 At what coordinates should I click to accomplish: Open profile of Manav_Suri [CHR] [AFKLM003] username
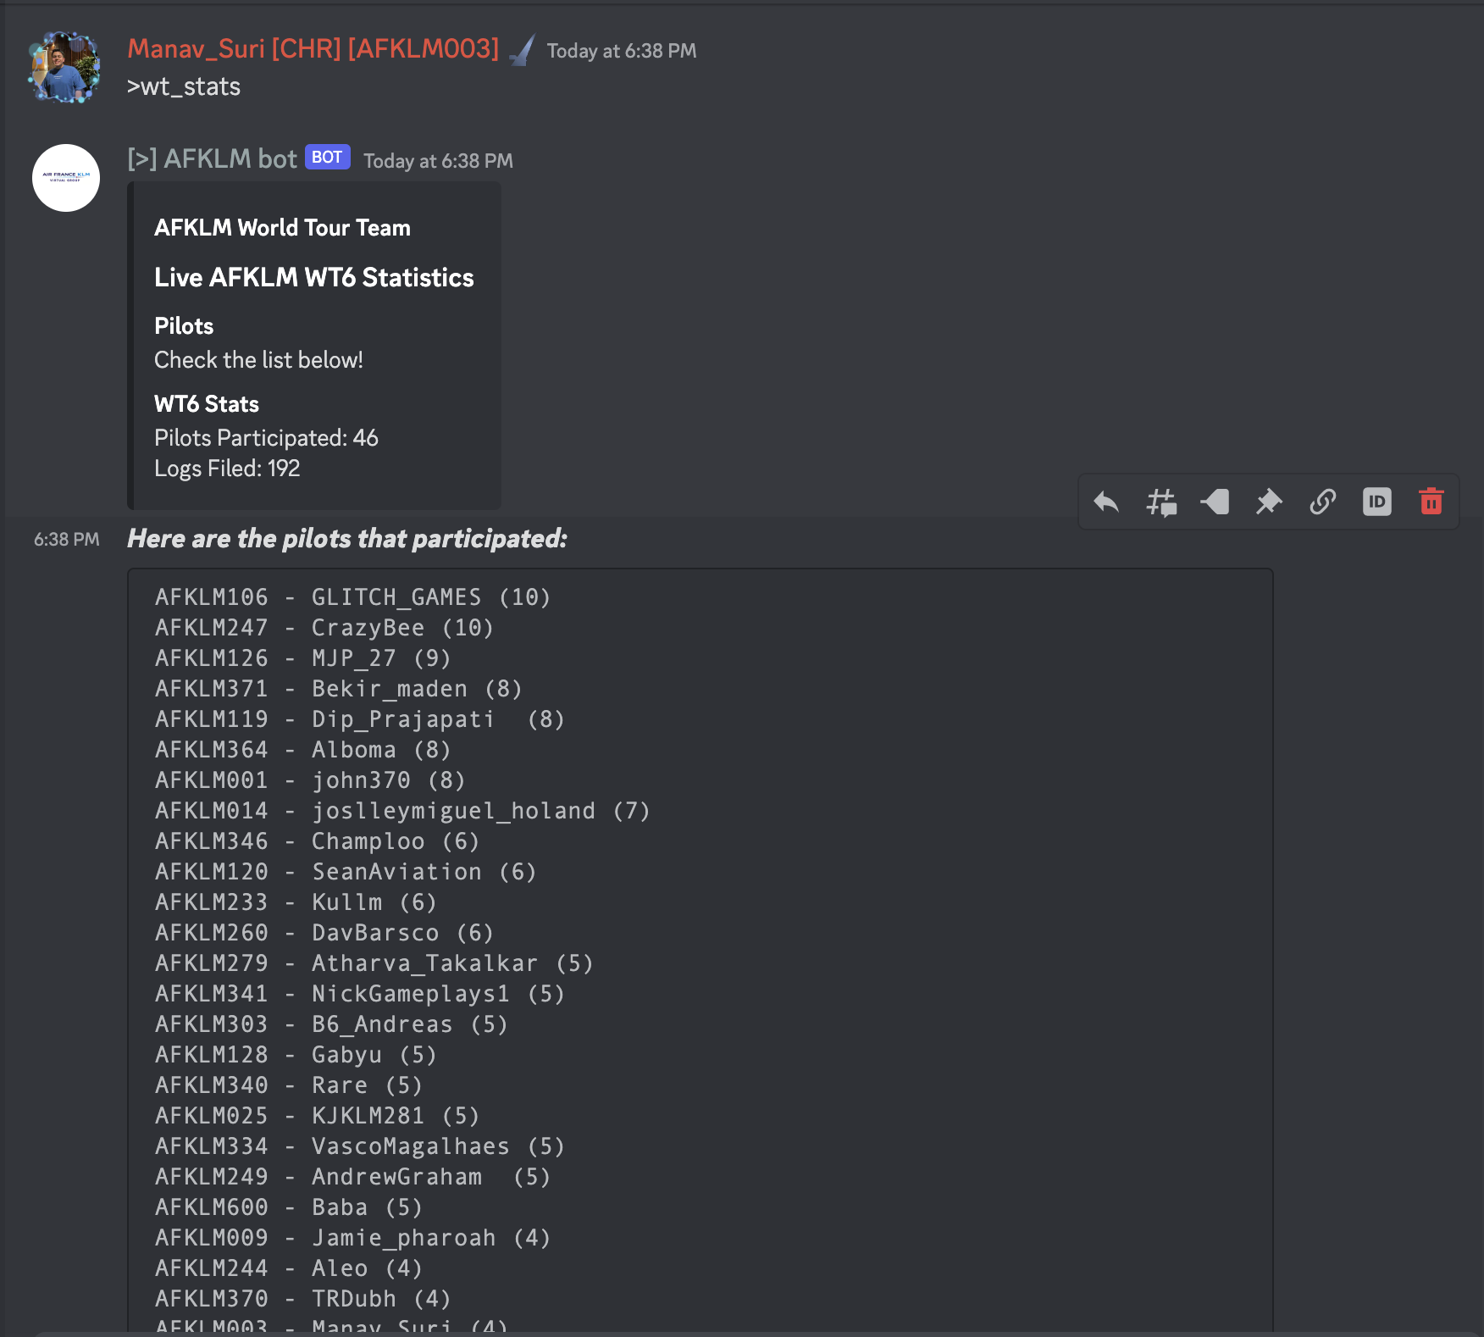(313, 49)
